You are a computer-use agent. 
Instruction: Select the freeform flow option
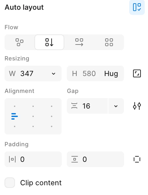click(x=19, y=42)
